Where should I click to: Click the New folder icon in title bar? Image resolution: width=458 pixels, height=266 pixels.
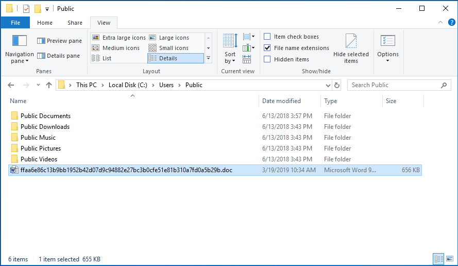point(38,9)
